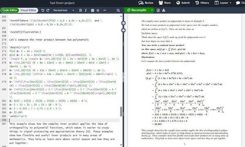Open the logs document icon beside Recompile

(x=158, y=10)
